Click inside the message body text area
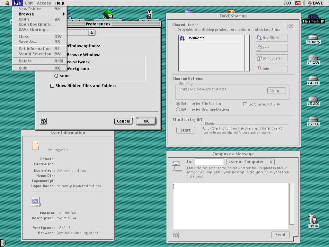 click(x=231, y=206)
